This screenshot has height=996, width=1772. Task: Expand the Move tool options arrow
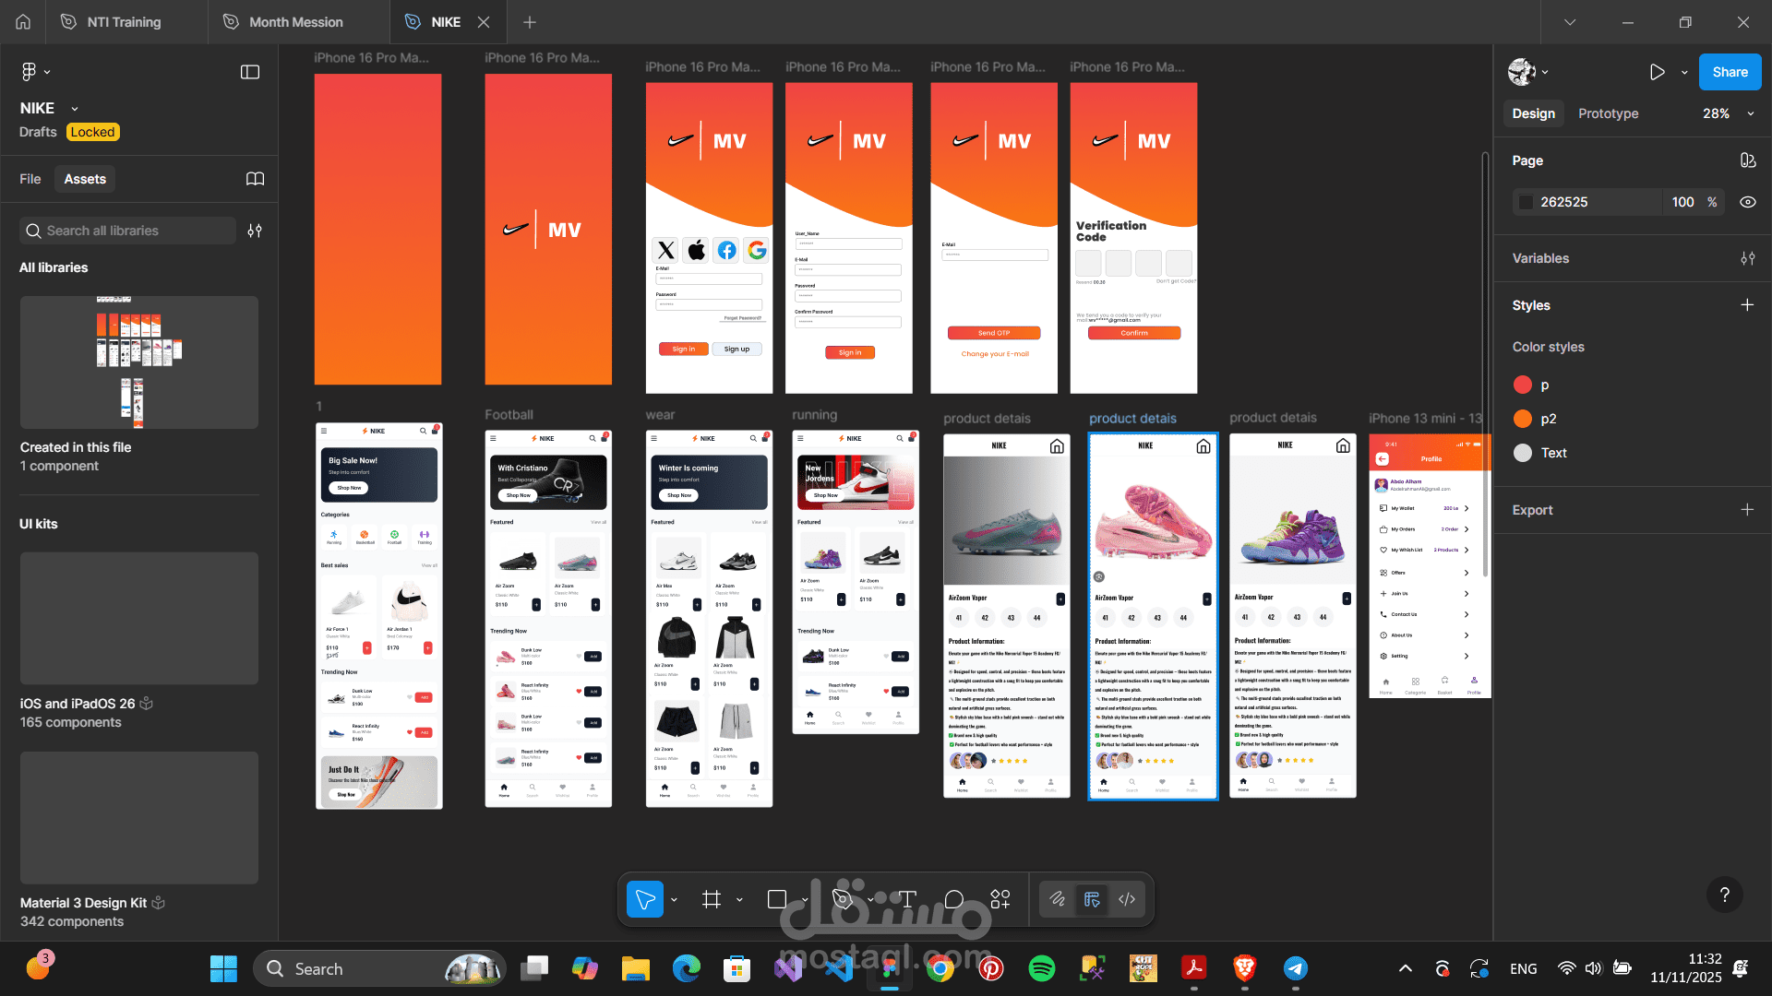click(x=674, y=900)
